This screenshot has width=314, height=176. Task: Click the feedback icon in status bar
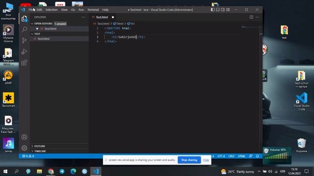click(251, 156)
